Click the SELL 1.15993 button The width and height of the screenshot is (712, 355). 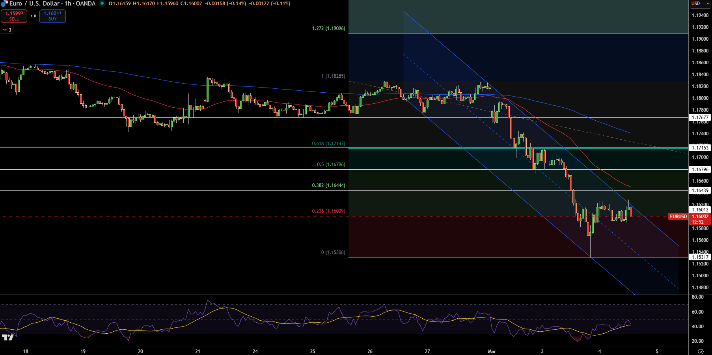point(14,16)
